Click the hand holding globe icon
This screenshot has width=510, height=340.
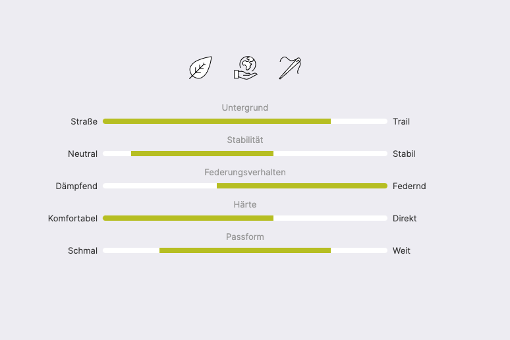[x=245, y=68]
